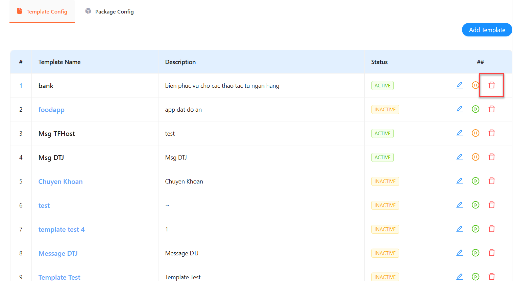Delete the foodapp template

492,109
